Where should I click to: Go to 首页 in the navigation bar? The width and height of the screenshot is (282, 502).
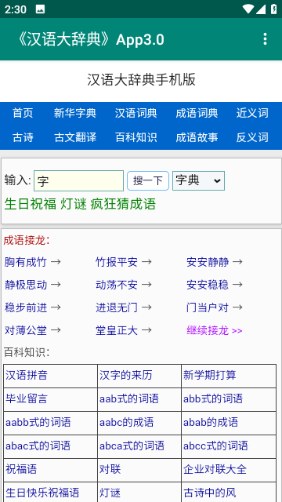[x=23, y=113]
